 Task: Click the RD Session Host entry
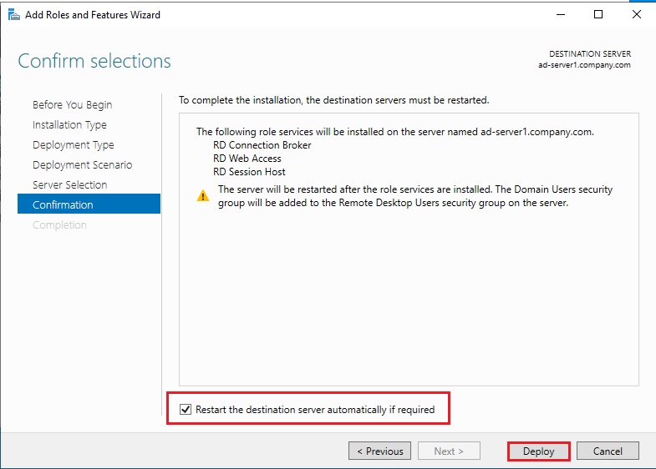(249, 172)
